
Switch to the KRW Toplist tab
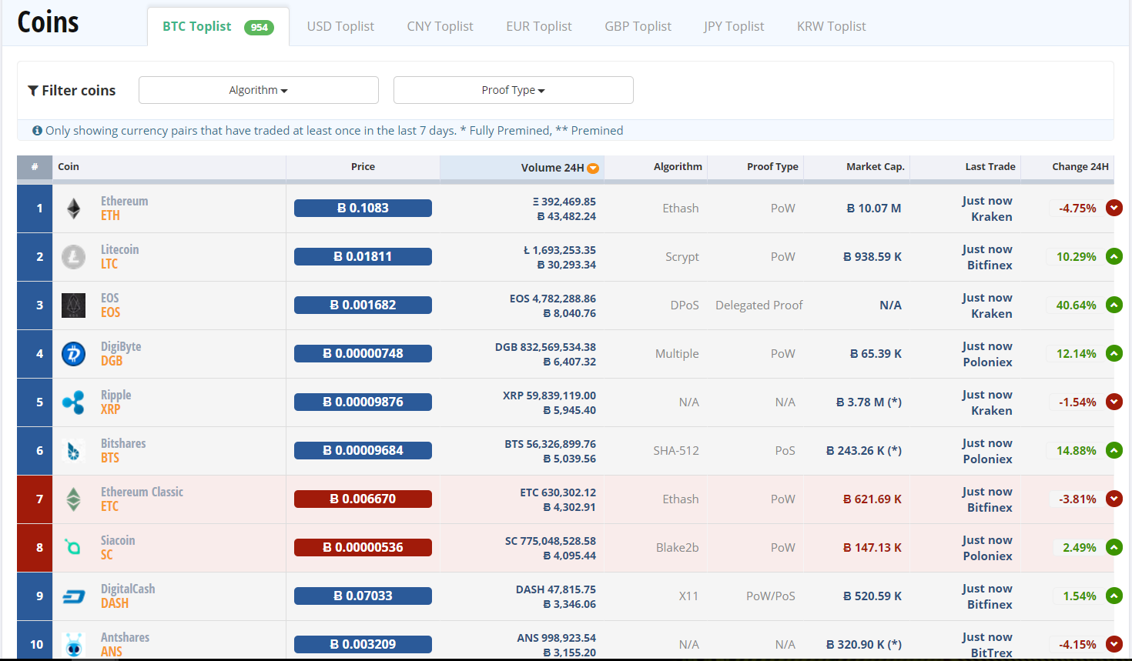coord(832,27)
